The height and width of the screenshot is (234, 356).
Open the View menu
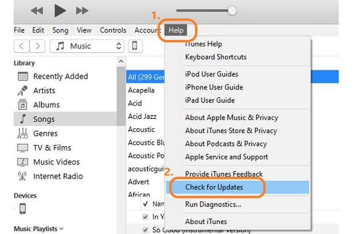coord(84,30)
